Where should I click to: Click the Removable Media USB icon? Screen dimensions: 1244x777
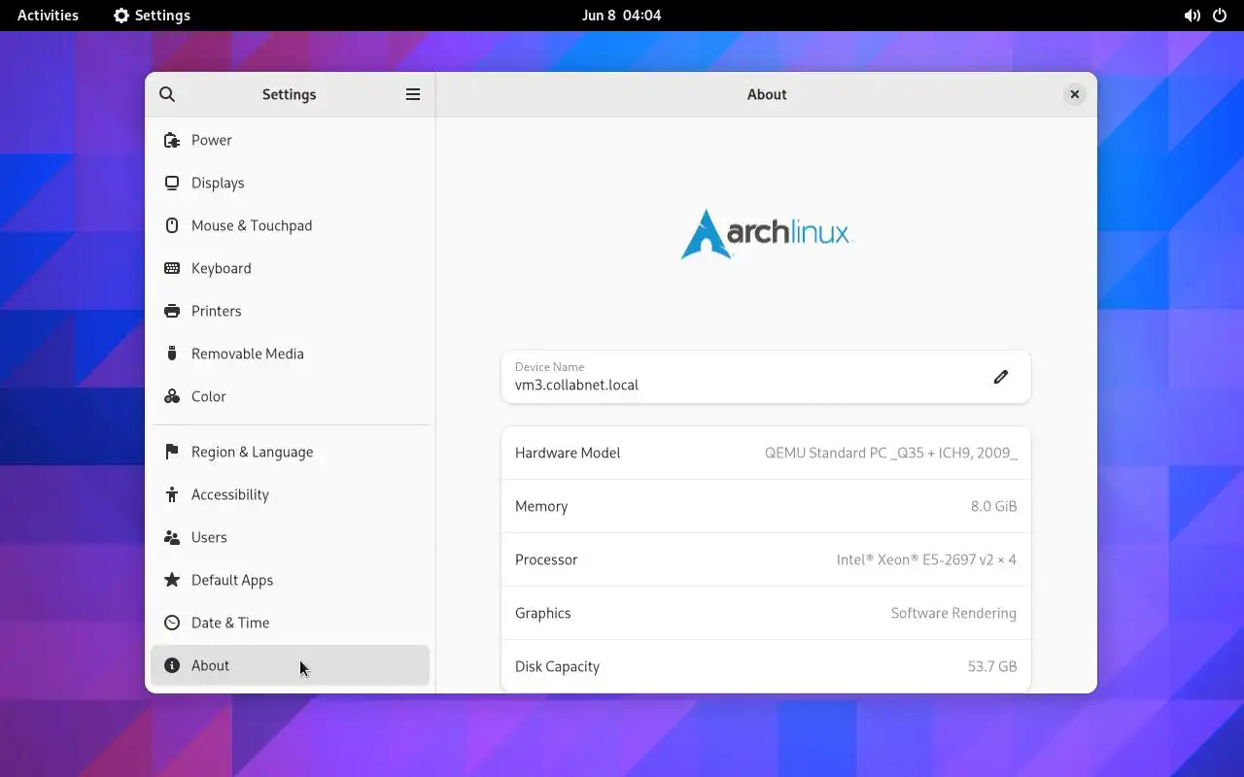pyautogui.click(x=172, y=354)
